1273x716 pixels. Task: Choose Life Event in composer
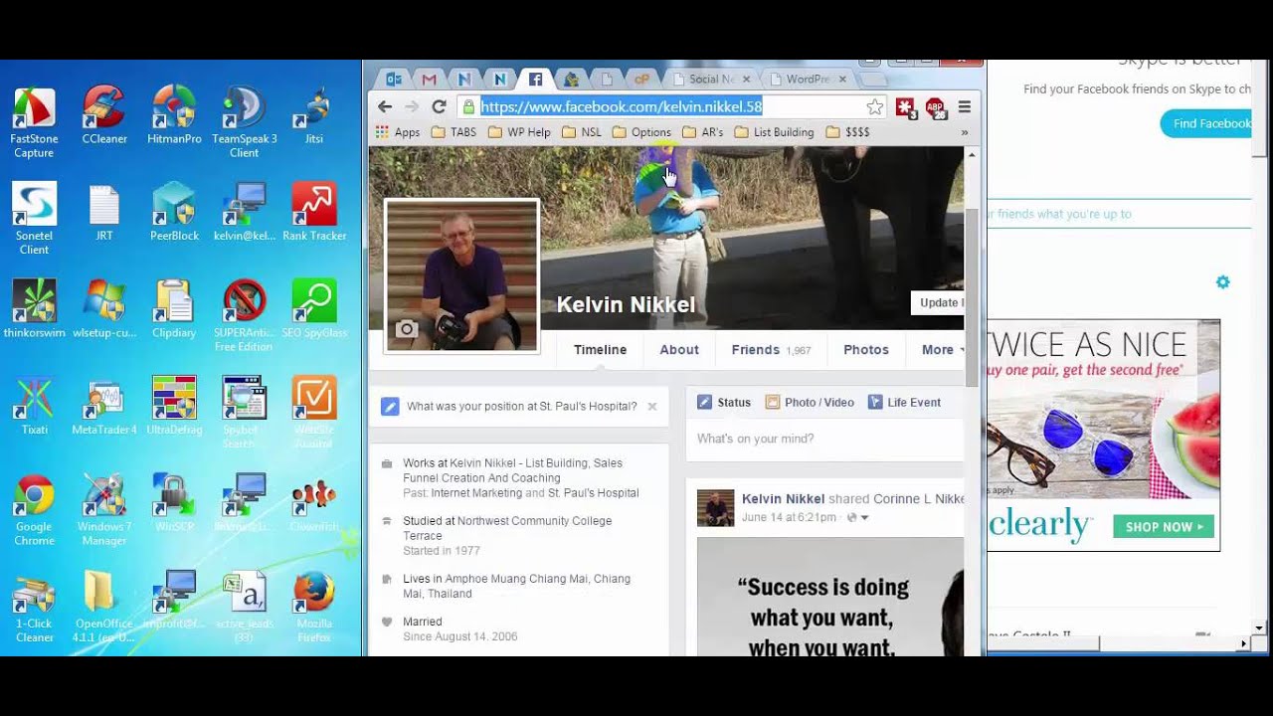coord(904,403)
